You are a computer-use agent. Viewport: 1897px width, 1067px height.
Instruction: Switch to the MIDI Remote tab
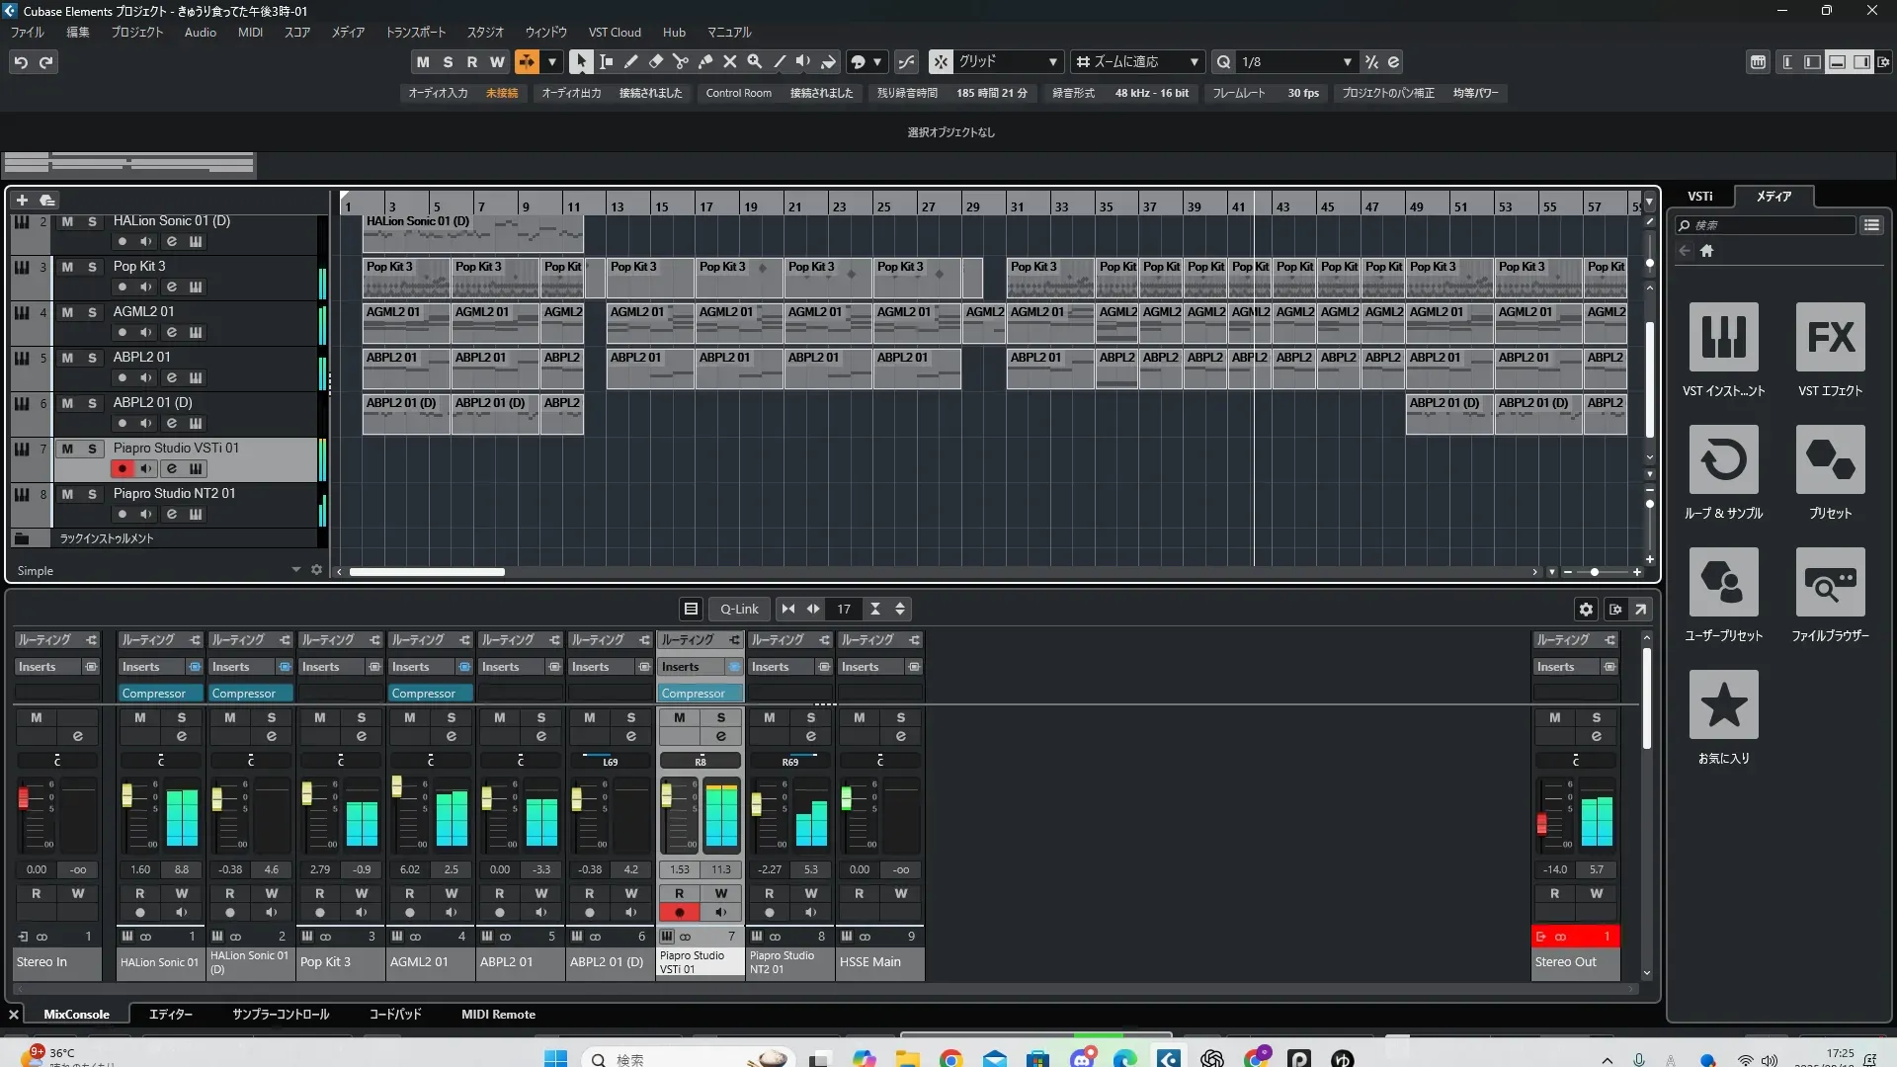pyautogui.click(x=498, y=1015)
